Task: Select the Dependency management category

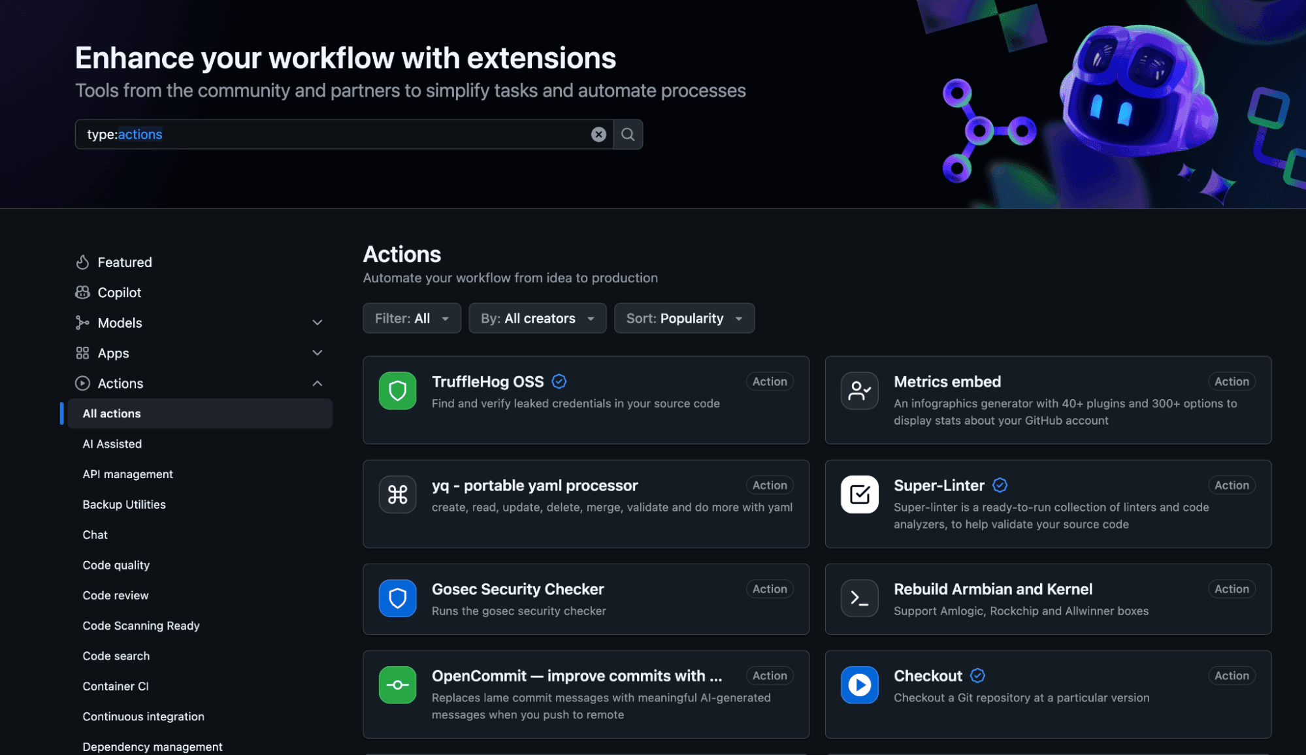Action: (153, 747)
